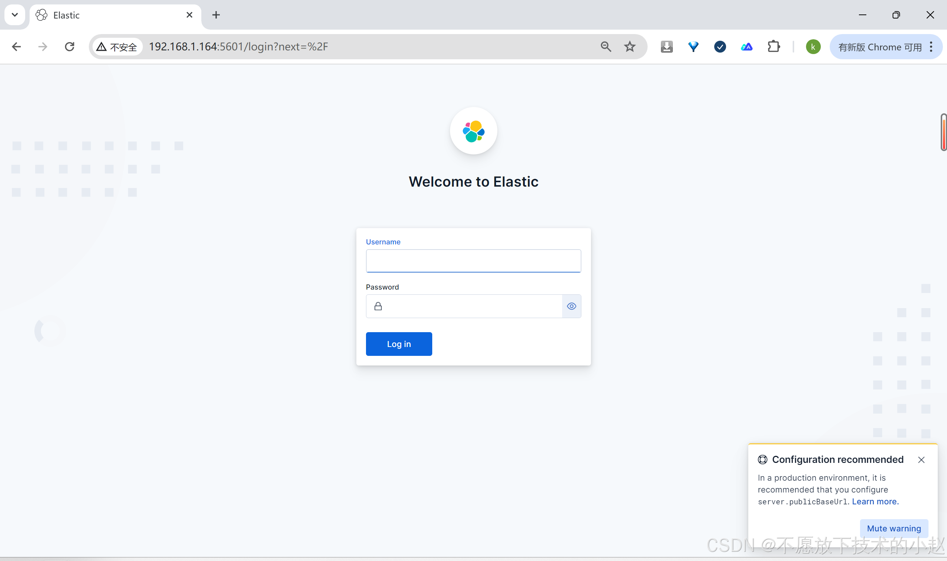Toggle password visibility with the eye icon
Screen dimensions: 947x561
[571, 306]
